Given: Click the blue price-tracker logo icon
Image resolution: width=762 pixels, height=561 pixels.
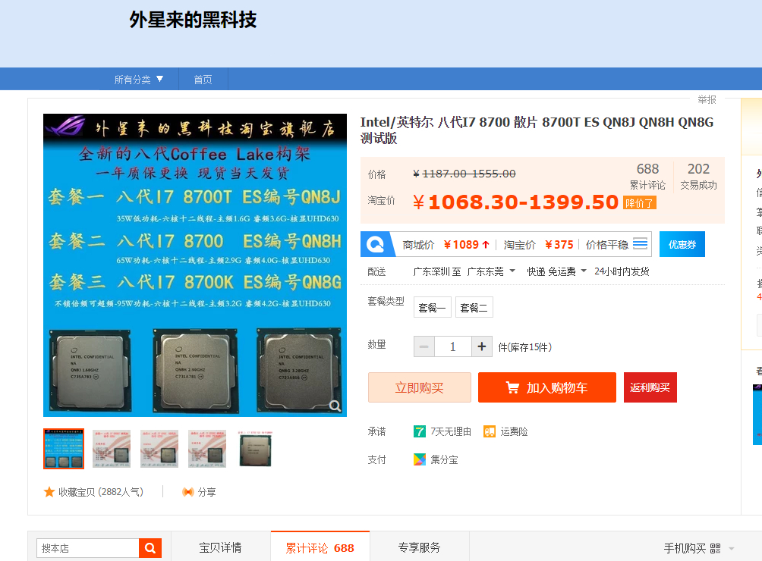Looking at the screenshot, I should [x=375, y=244].
